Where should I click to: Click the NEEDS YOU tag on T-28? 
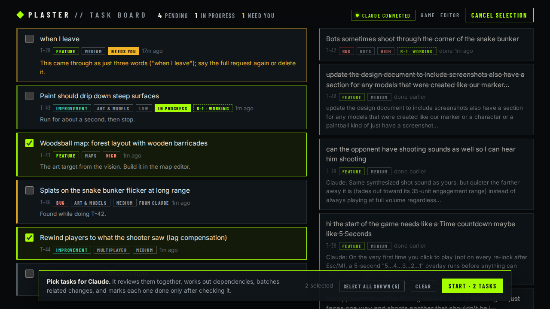point(123,51)
